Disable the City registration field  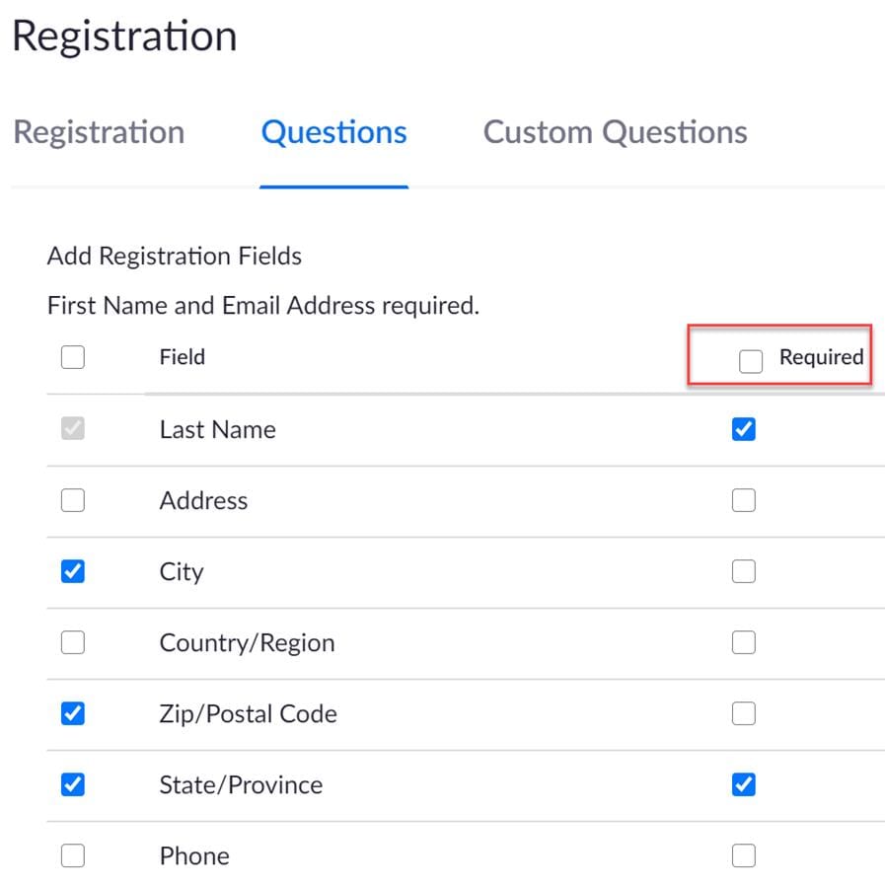point(72,571)
